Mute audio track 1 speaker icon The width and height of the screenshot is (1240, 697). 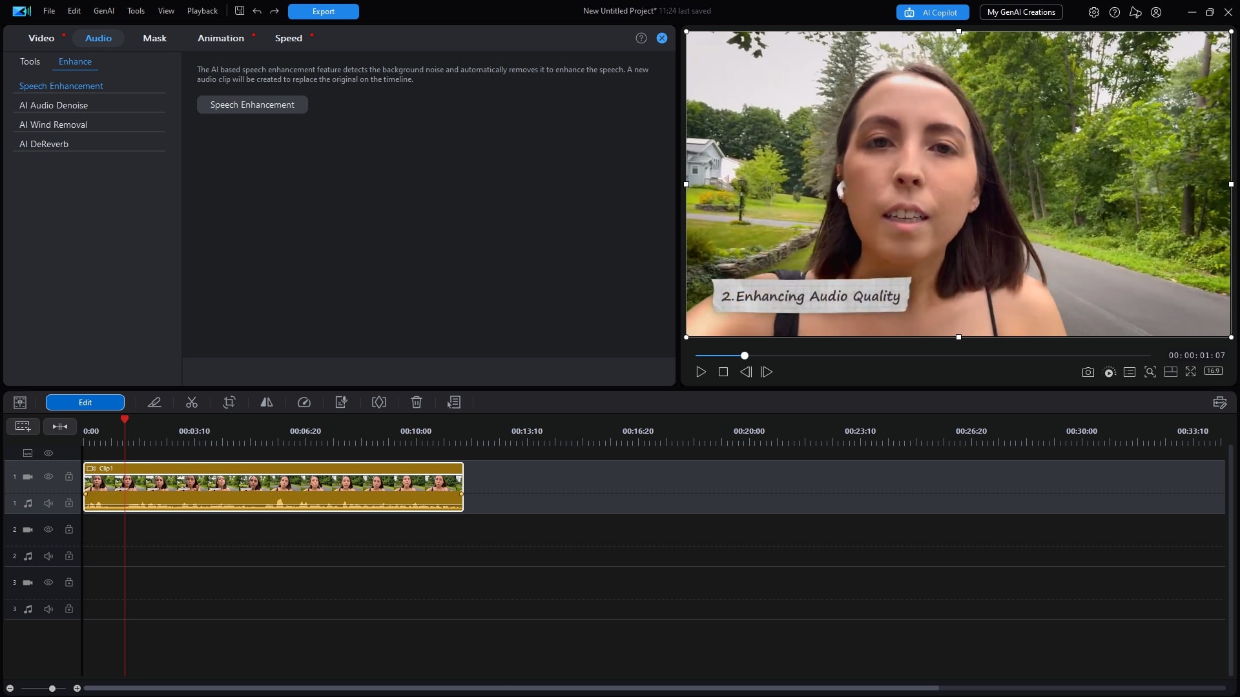click(x=48, y=503)
